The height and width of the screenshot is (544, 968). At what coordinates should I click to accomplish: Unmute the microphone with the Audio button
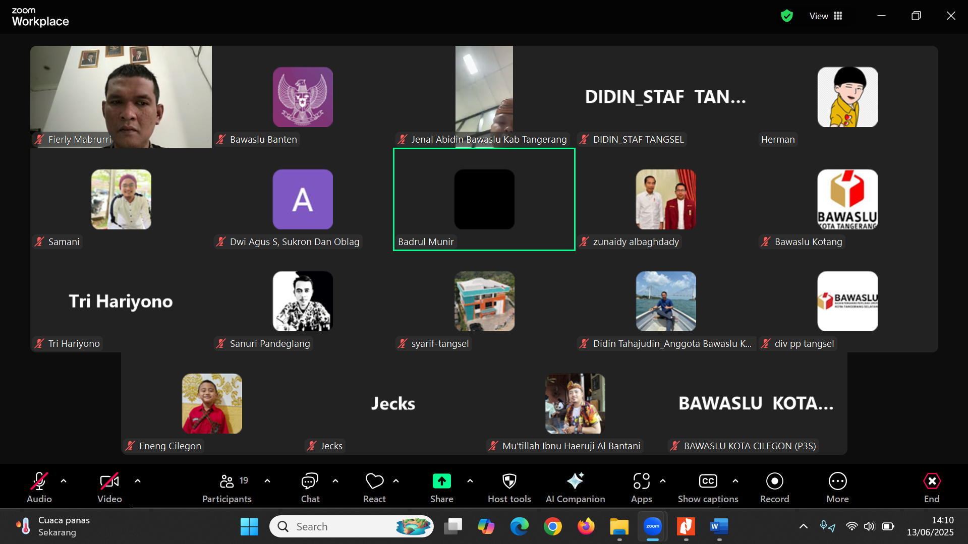click(x=39, y=487)
